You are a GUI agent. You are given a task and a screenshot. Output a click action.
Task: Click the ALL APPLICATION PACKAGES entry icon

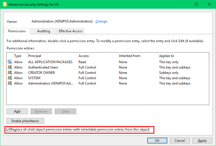tap(10, 62)
